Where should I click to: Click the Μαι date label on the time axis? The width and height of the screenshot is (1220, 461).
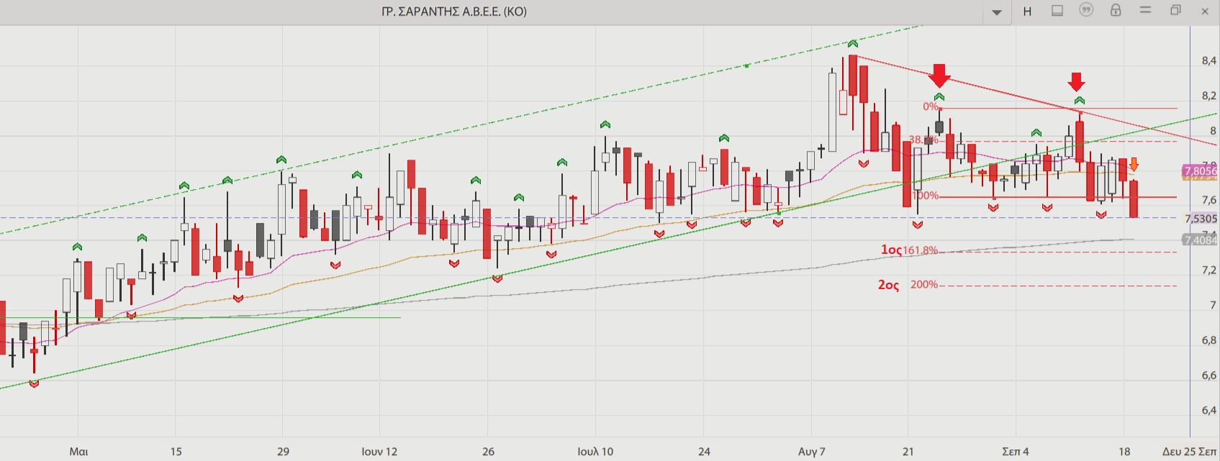(78, 452)
